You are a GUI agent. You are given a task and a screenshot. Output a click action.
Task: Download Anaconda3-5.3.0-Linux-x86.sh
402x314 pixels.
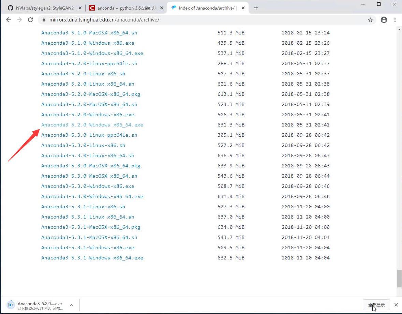(83, 145)
